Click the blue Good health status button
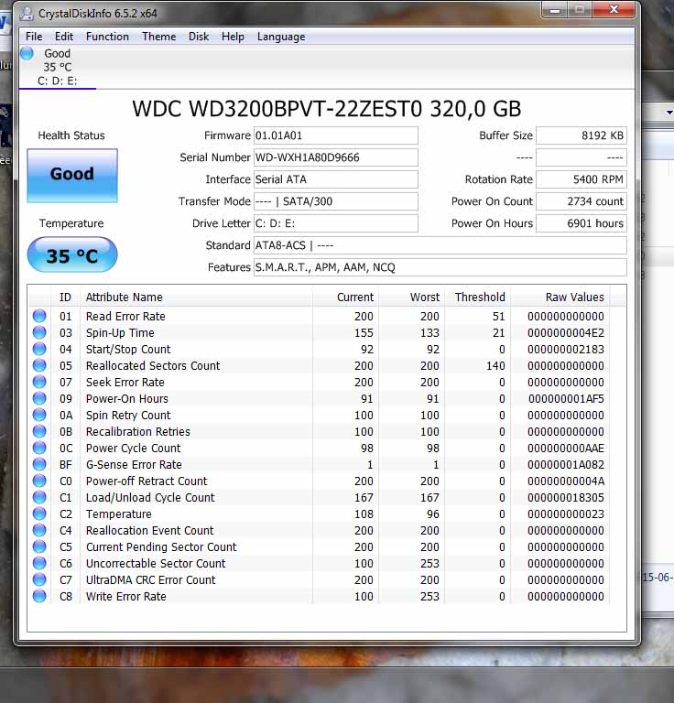 72,176
